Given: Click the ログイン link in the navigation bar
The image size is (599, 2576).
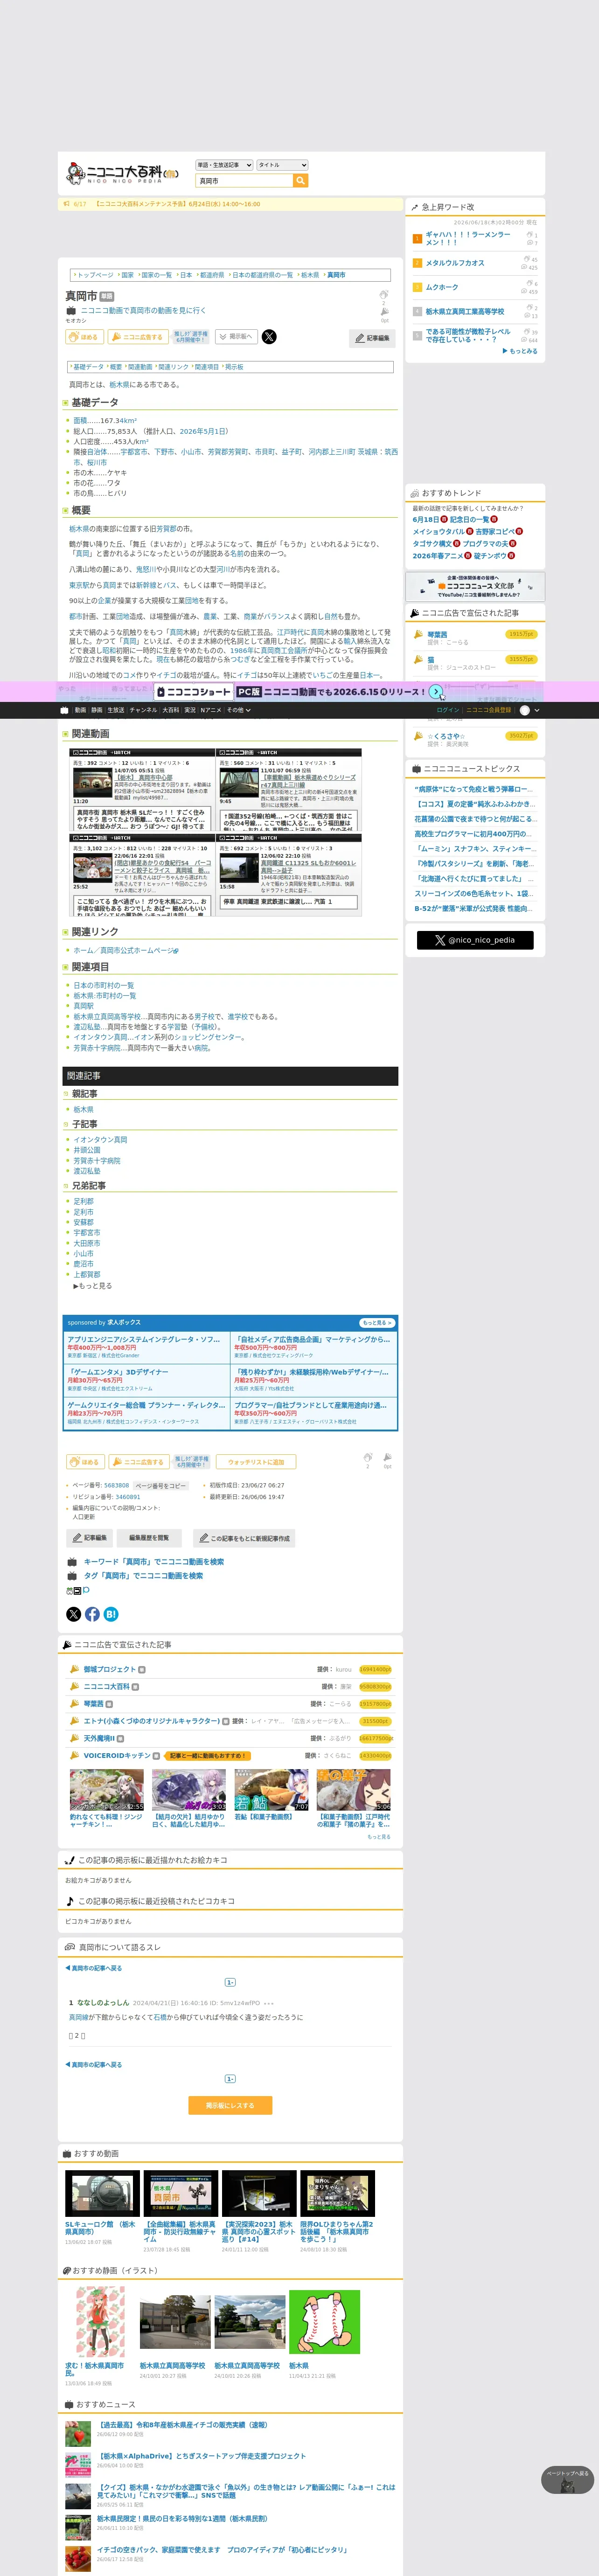Looking at the screenshot, I should tap(448, 710).
